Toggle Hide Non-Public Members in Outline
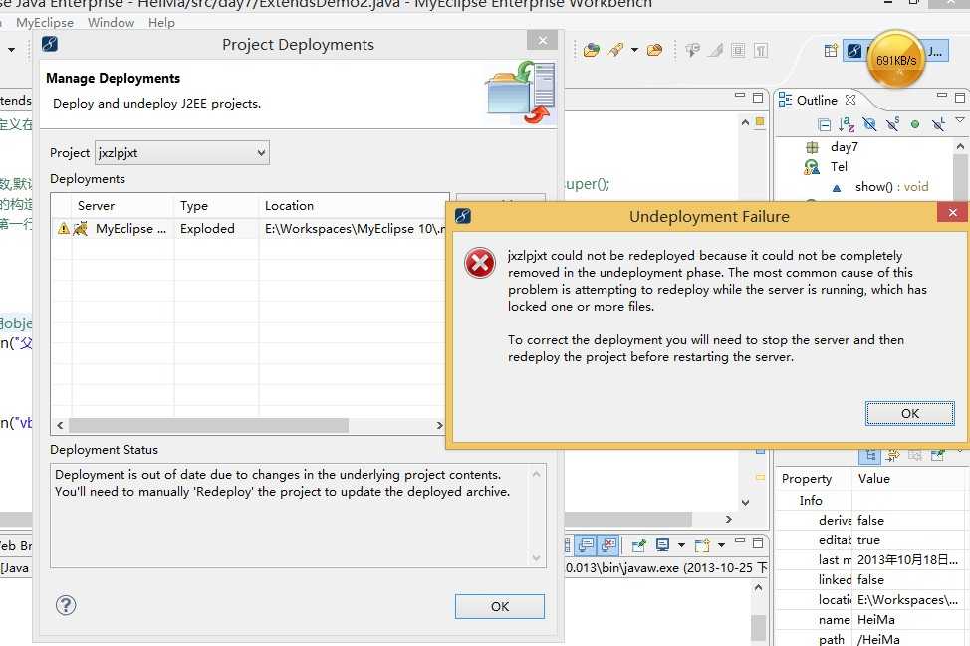The width and height of the screenshot is (970, 646). pyautogui.click(x=915, y=124)
